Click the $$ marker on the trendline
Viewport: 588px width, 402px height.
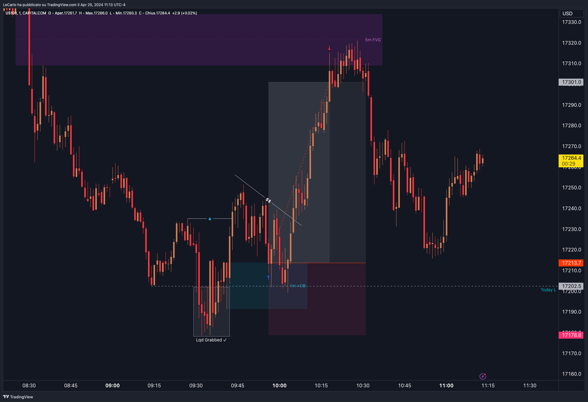tap(268, 200)
